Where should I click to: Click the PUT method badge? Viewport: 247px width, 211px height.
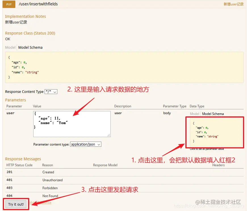pyautogui.click(x=9, y=4)
